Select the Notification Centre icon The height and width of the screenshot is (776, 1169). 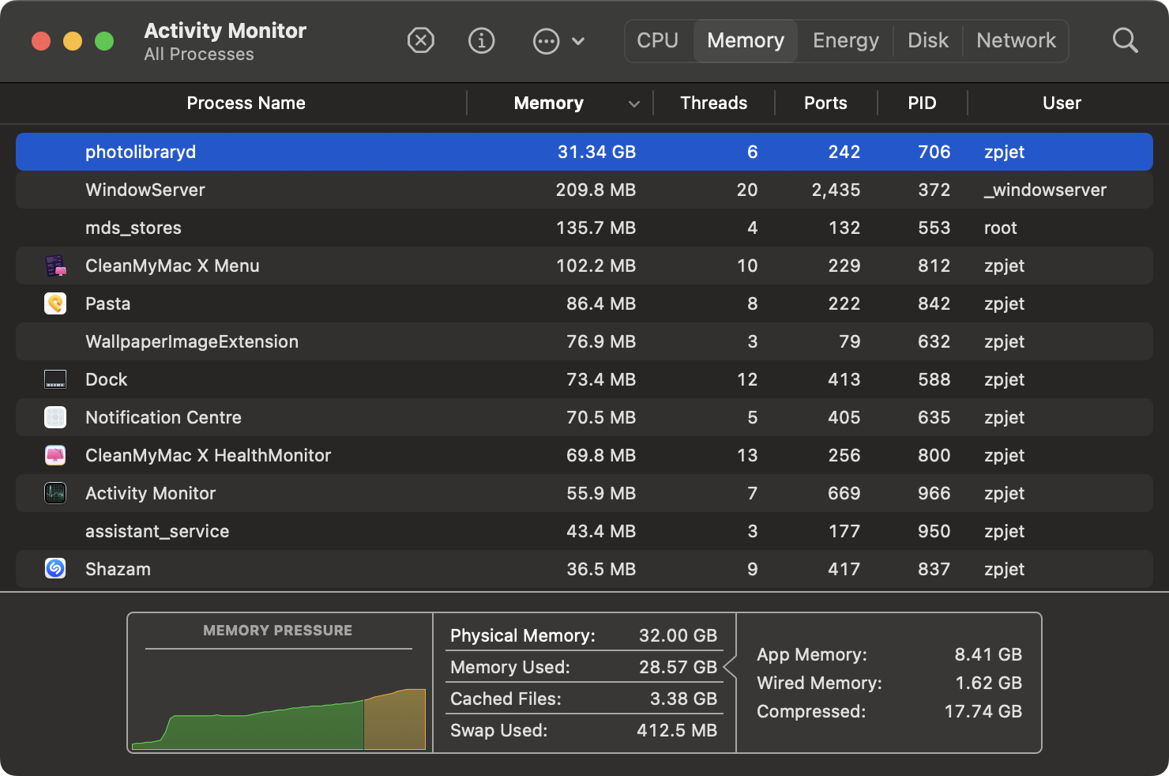(55, 417)
